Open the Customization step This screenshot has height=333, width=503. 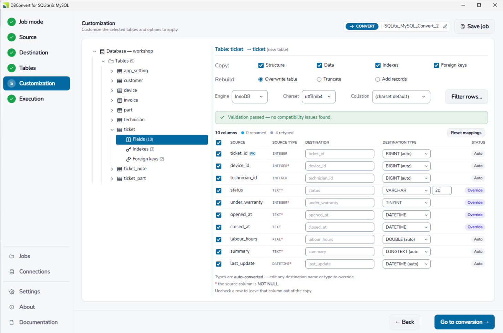[x=37, y=83]
